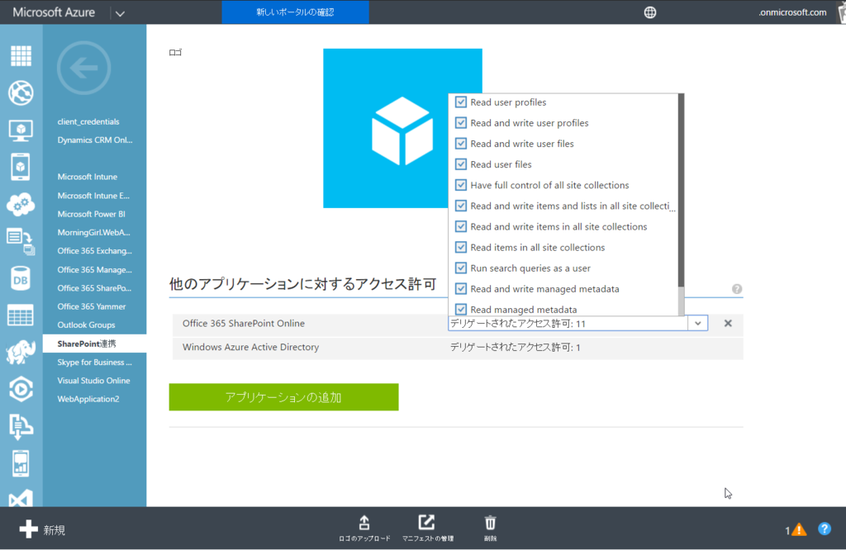Open the Batch Services list icon in the sidebar
Screen dimensions: 846x550
point(21,241)
